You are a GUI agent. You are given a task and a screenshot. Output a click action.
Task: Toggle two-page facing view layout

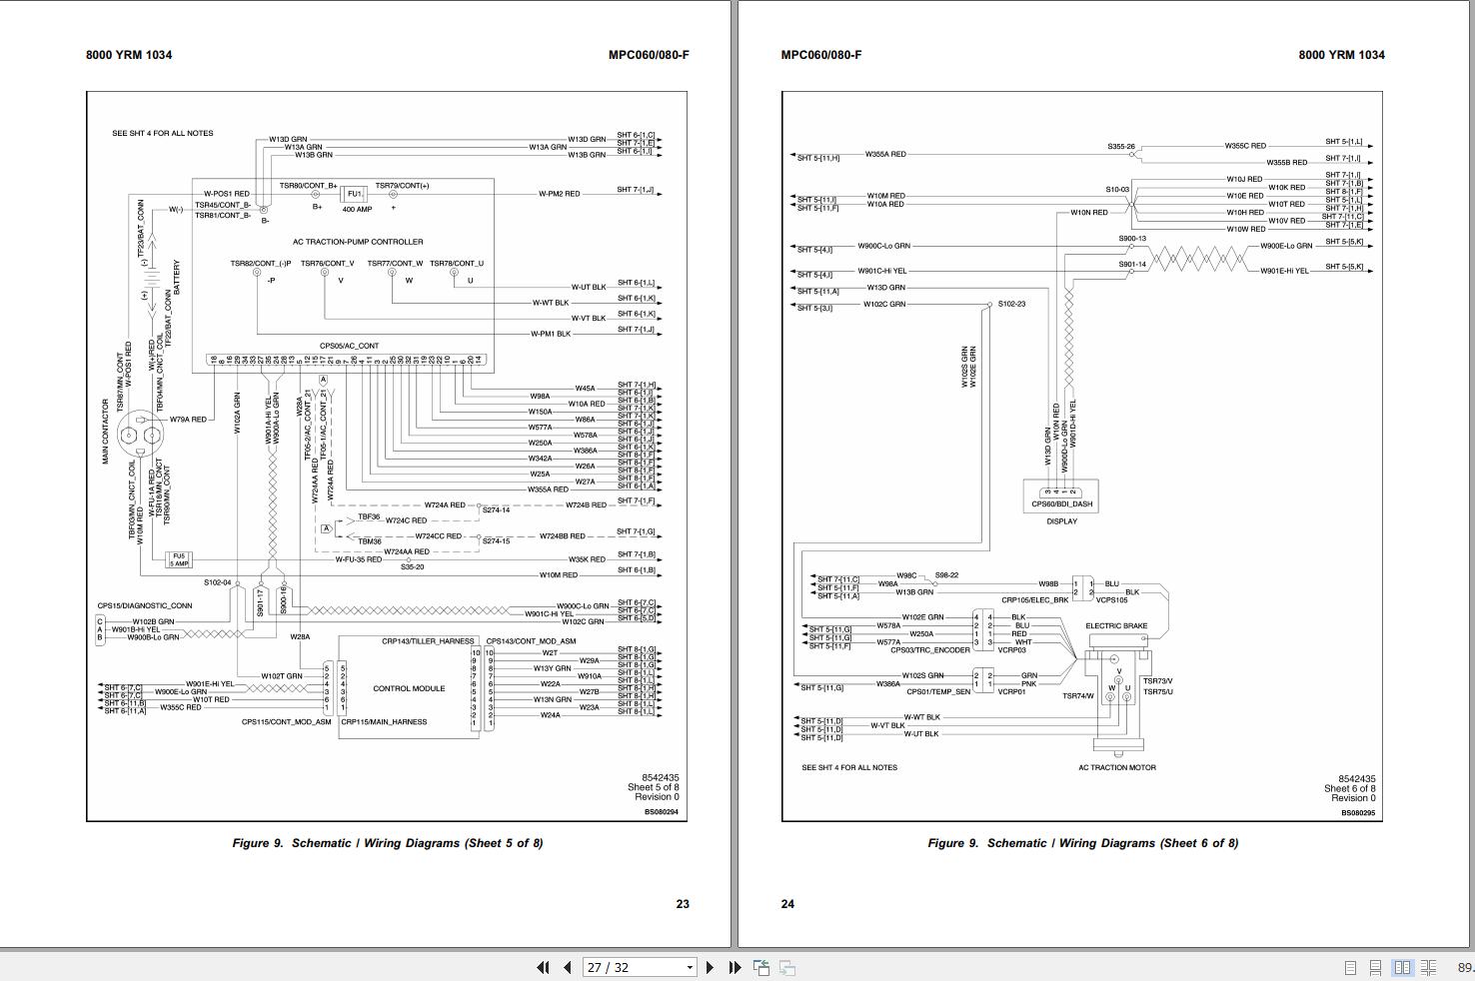(1402, 967)
